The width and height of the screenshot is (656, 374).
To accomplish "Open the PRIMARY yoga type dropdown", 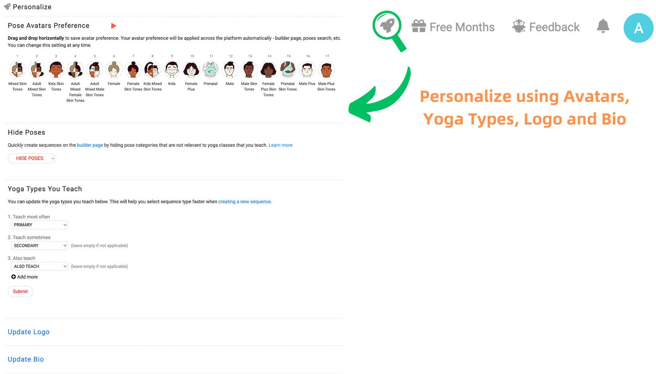I will tap(40, 225).
